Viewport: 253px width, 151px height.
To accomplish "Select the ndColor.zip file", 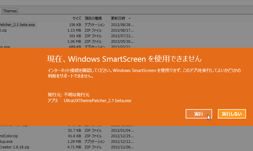I will click(x=9, y=136).
